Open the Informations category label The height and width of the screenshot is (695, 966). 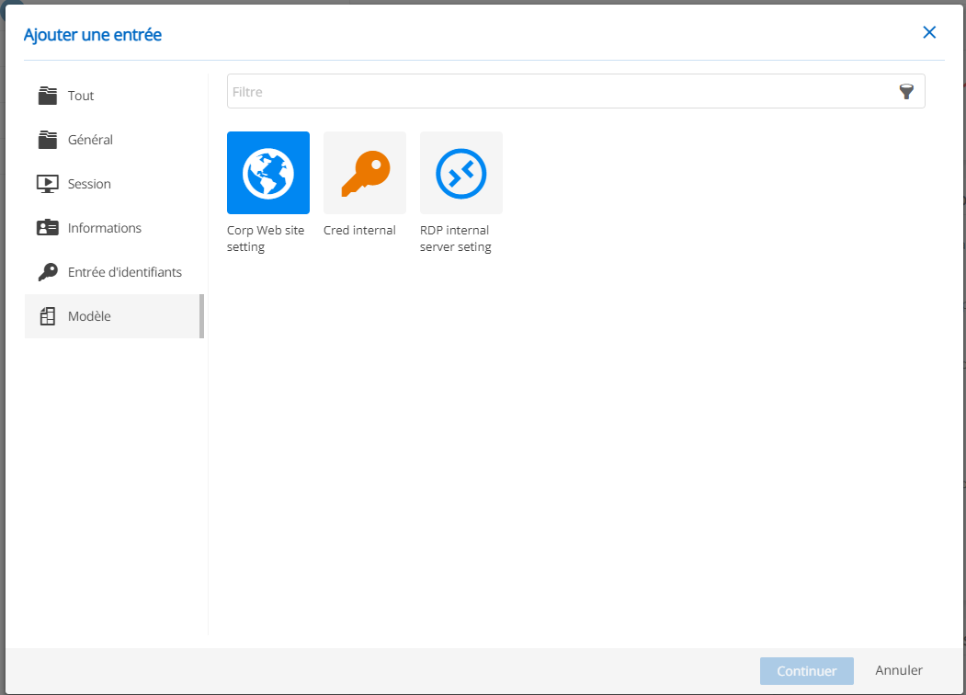pyautogui.click(x=105, y=228)
